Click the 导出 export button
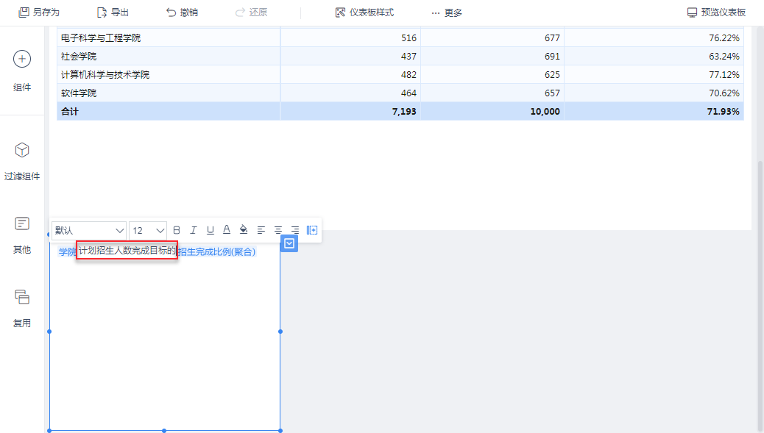764x433 pixels. [113, 12]
